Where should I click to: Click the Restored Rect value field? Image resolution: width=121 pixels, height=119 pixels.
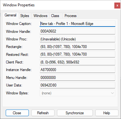click(77, 54)
